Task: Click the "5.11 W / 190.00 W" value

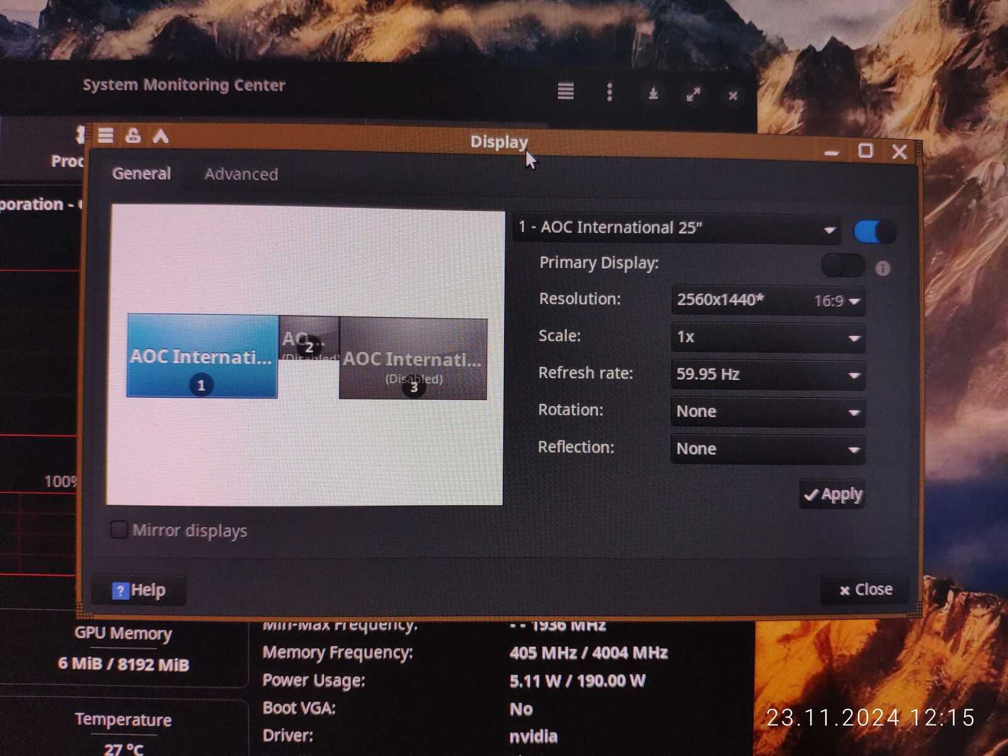Action: point(577,680)
